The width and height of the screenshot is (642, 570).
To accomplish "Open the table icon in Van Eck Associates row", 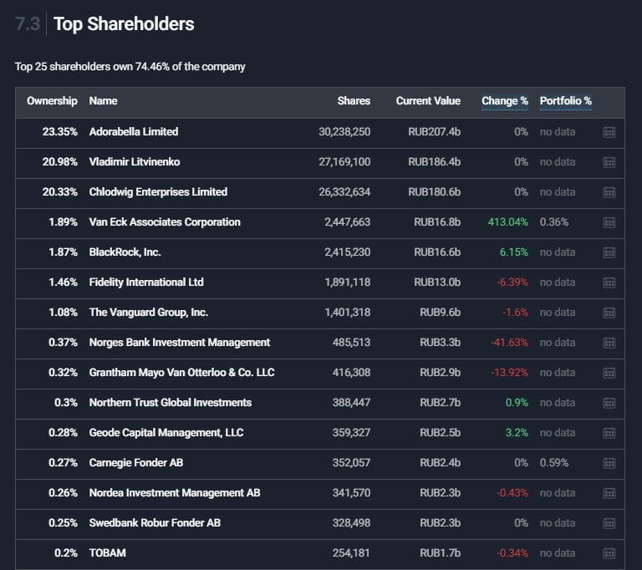I will pos(609,222).
